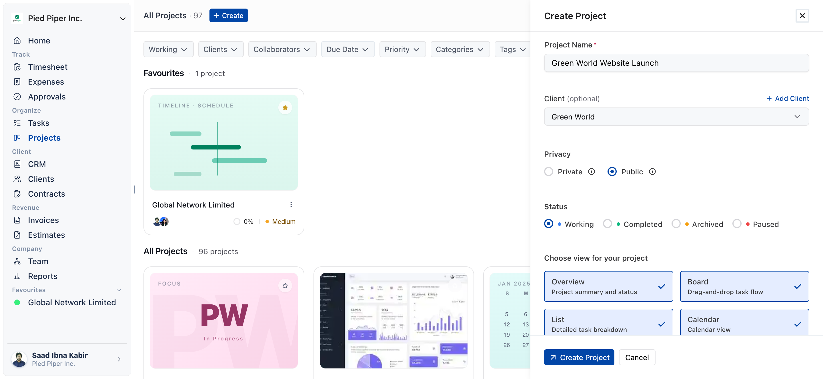This screenshot has width=823, height=379.
Task: Click the Cancel button
Action: click(x=637, y=357)
